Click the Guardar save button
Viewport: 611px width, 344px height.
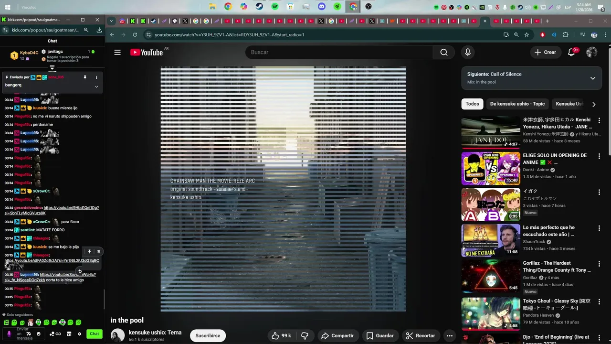(380, 336)
